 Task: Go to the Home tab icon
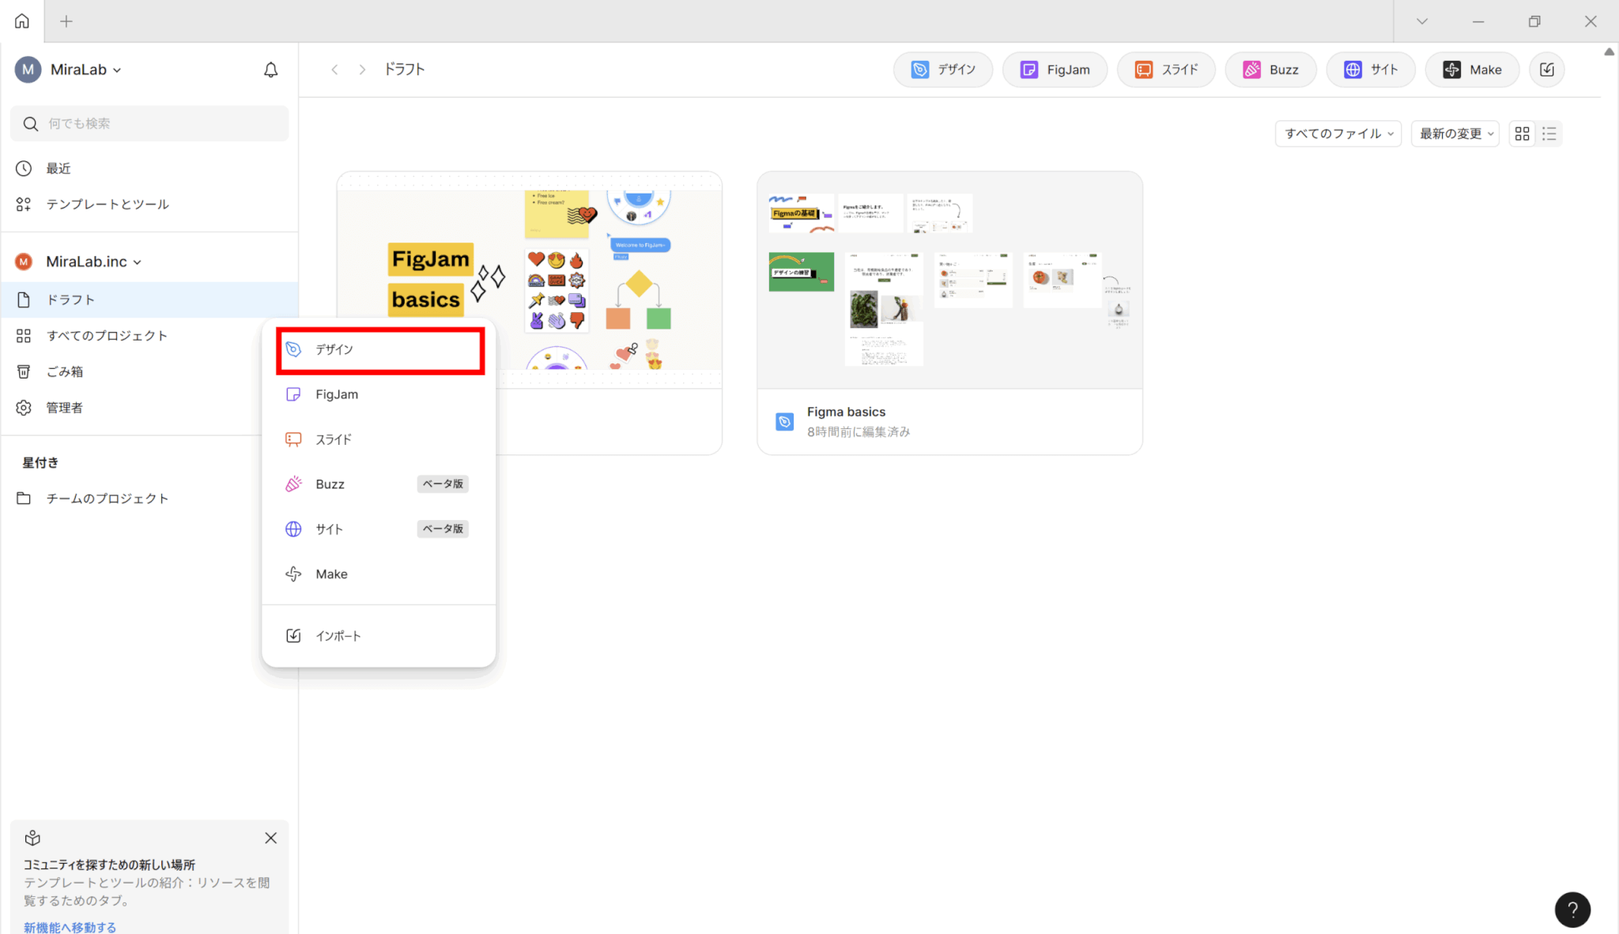tap(22, 21)
